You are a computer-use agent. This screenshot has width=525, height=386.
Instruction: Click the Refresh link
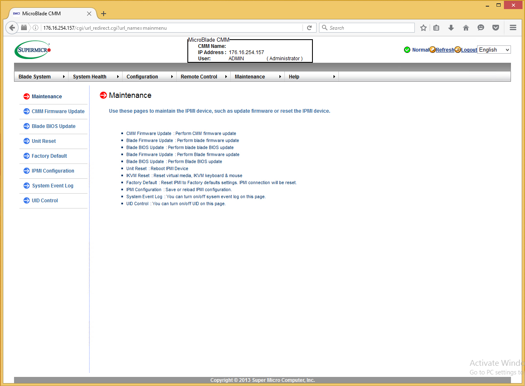point(445,50)
